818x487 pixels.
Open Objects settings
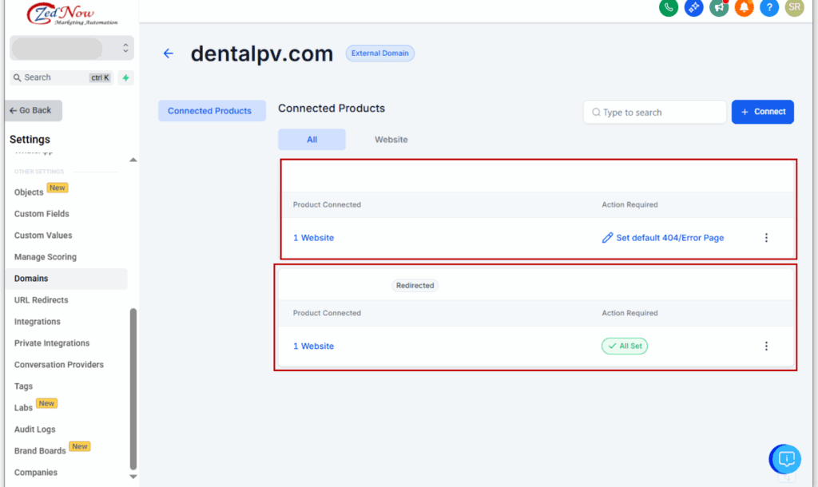click(x=29, y=192)
